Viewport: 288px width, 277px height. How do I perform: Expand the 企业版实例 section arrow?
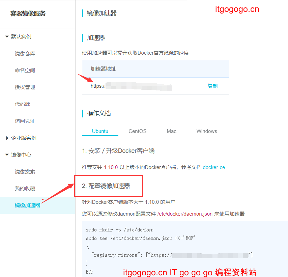coord(7,138)
